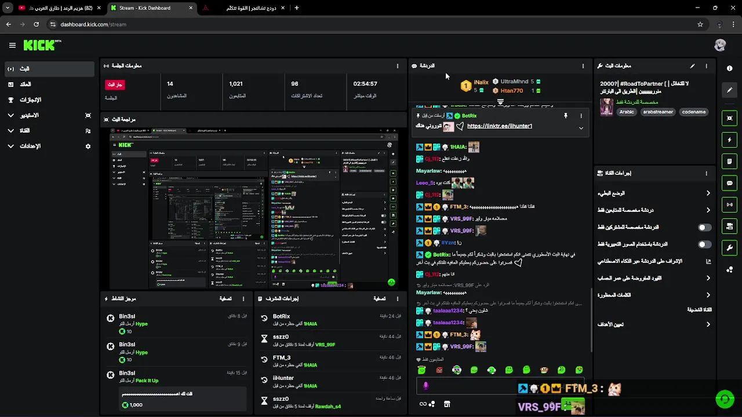Click the info icon in right sidebar
The height and width of the screenshot is (417, 742).
pos(729,68)
